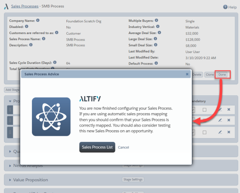Show info tooltip for Default Process

click(156, 63)
